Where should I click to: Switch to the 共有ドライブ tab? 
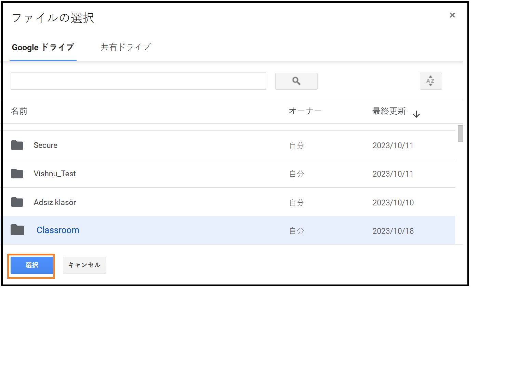[126, 47]
